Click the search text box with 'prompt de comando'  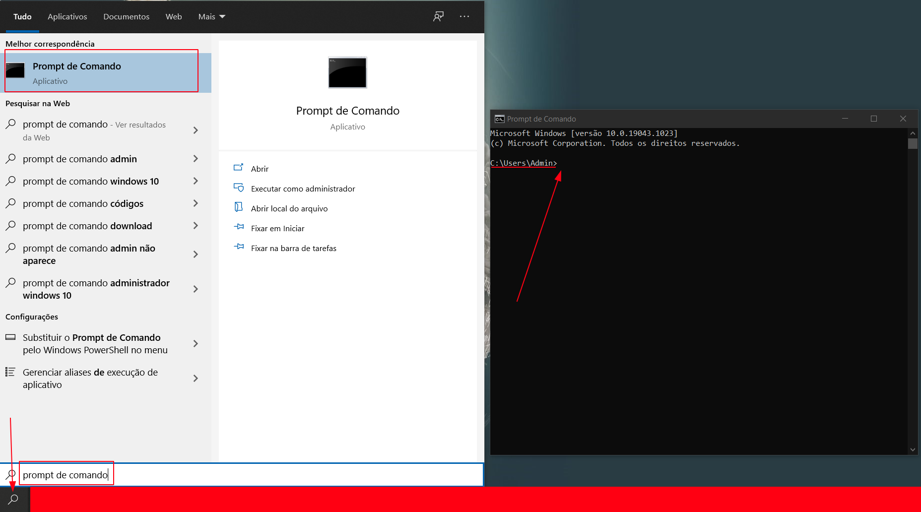pyautogui.click(x=242, y=475)
